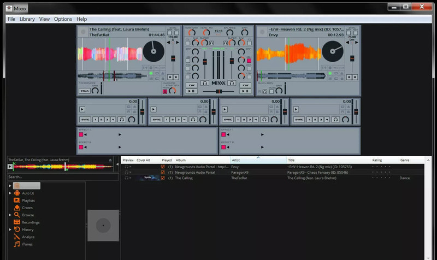
Task: Click the microphone gain knob
Action: click(95, 91)
